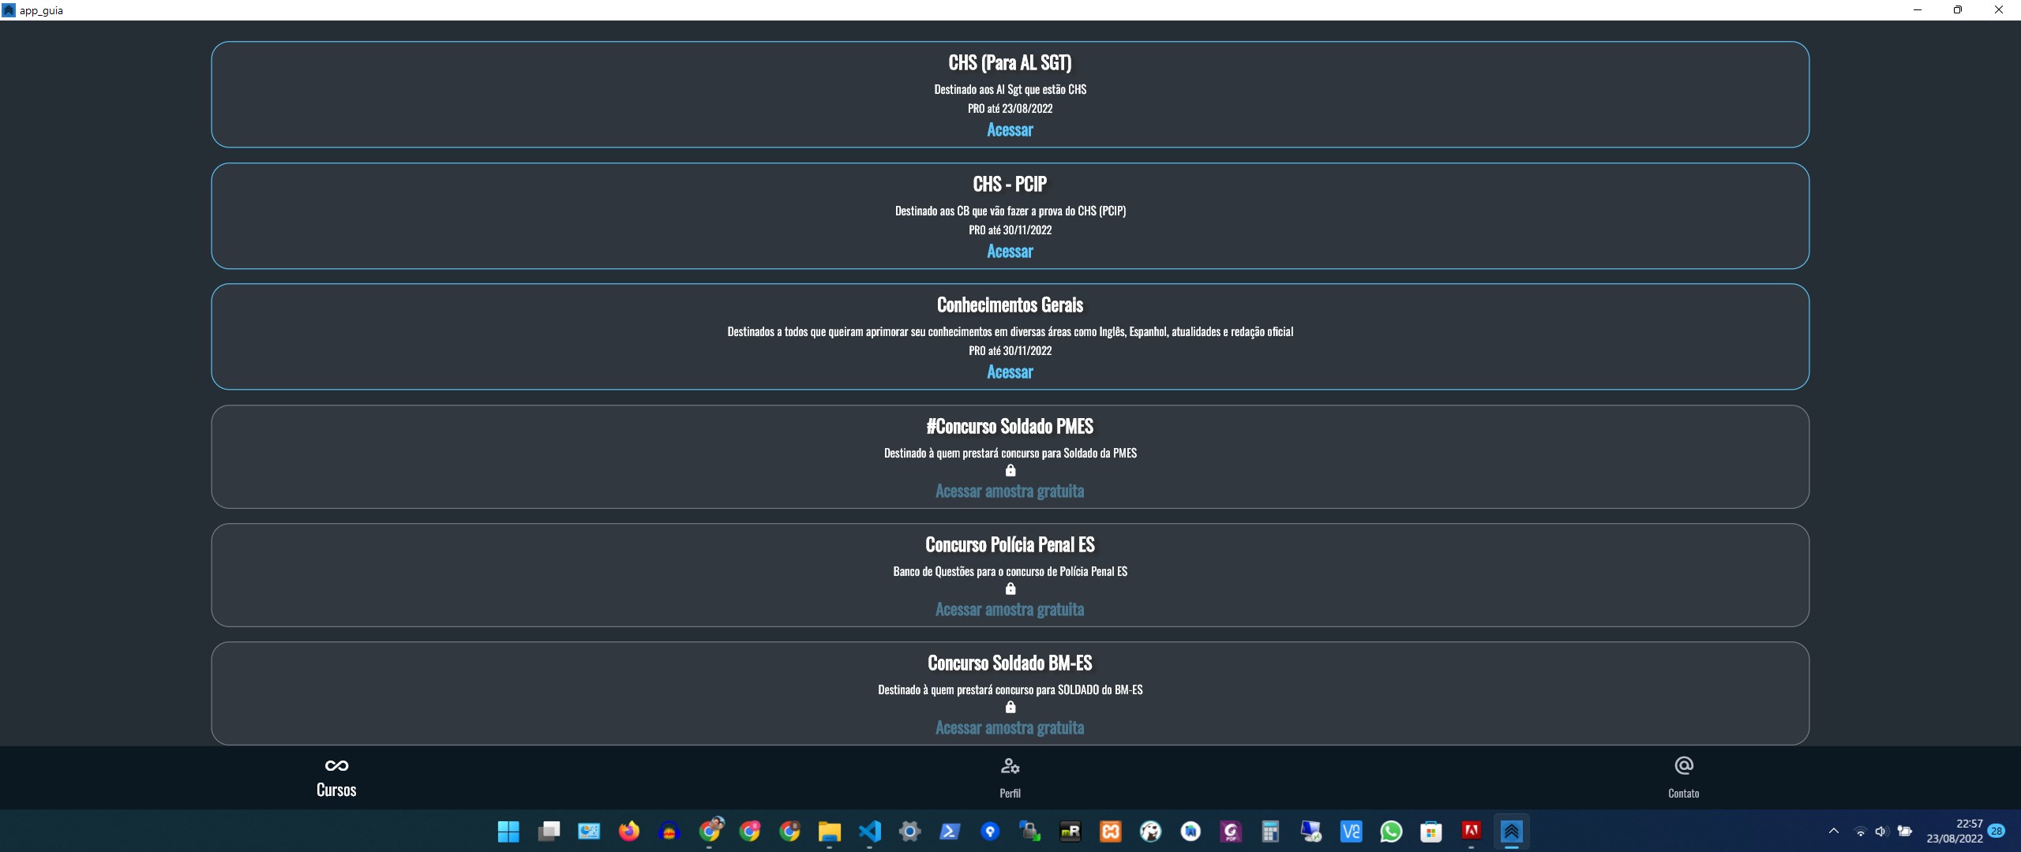Open free sample for Concurso Soldado PMES

pos(1010,491)
